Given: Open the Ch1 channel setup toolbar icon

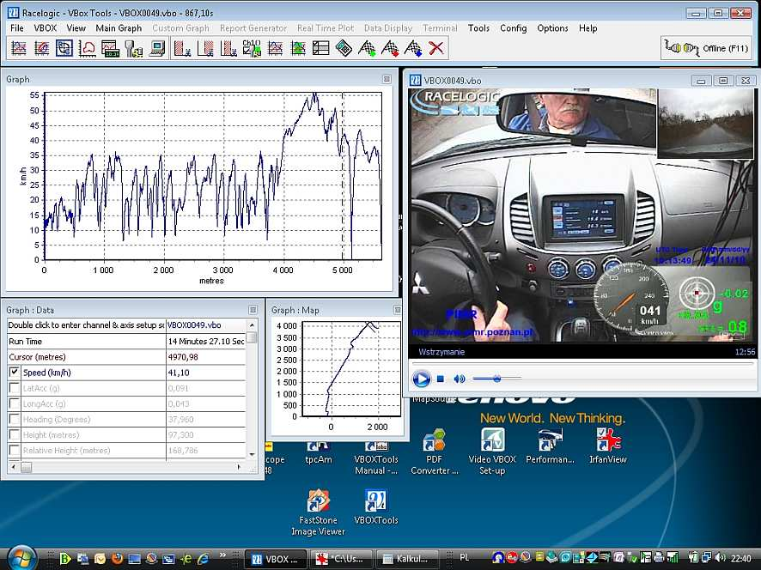Looking at the screenshot, I should click(252, 49).
